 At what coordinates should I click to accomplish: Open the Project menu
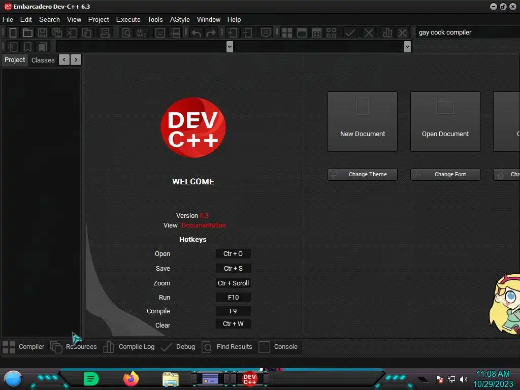pos(99,20)
